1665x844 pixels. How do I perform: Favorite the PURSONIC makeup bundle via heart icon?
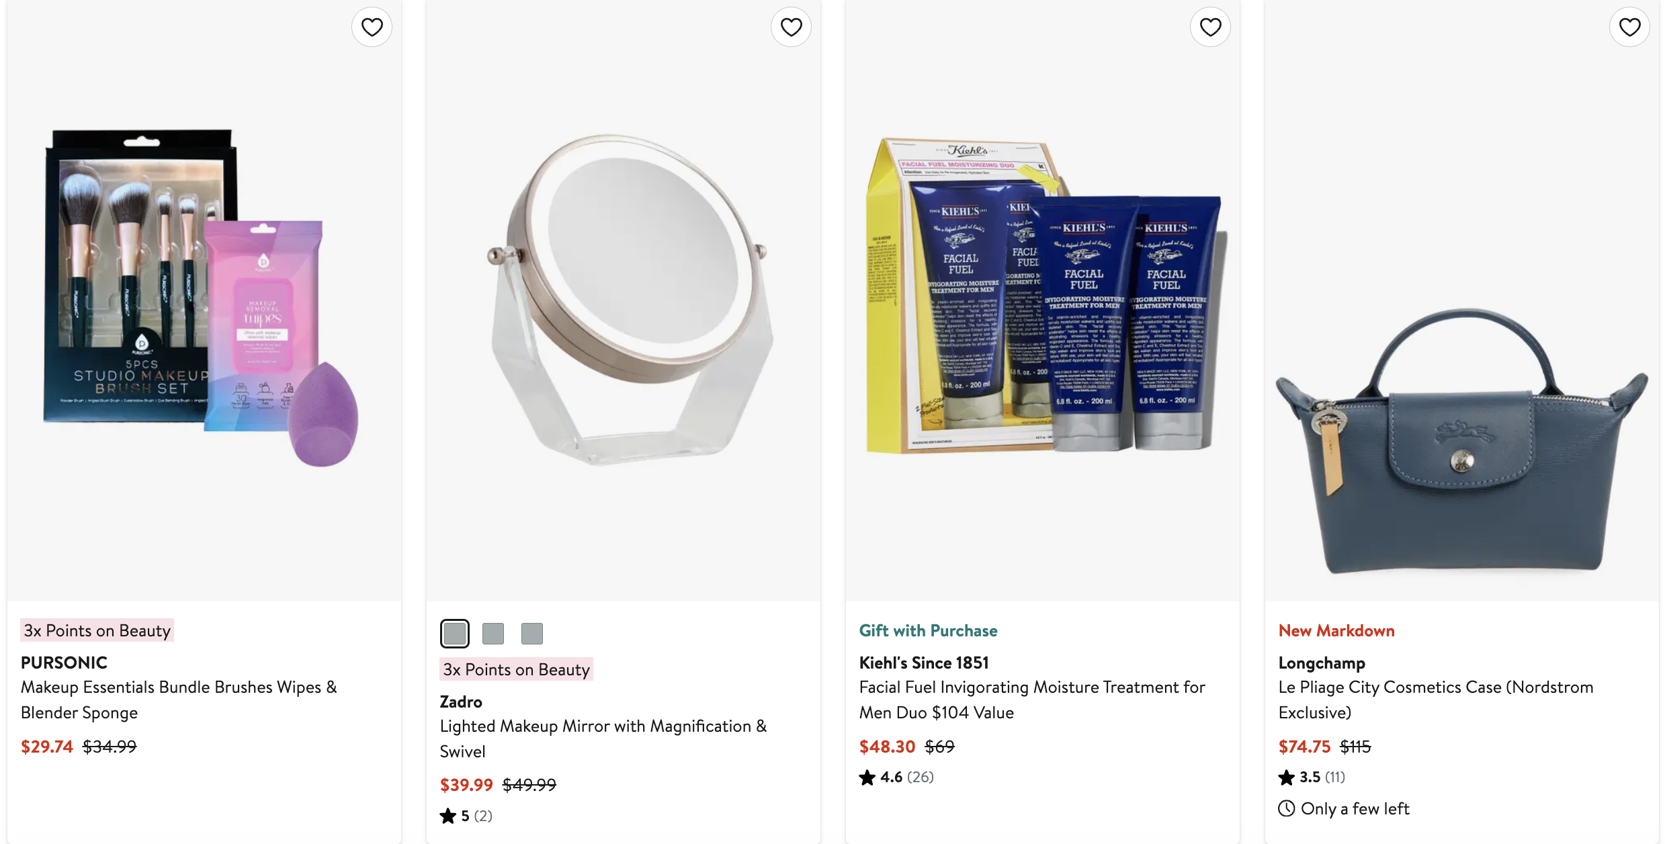(372, 27)
